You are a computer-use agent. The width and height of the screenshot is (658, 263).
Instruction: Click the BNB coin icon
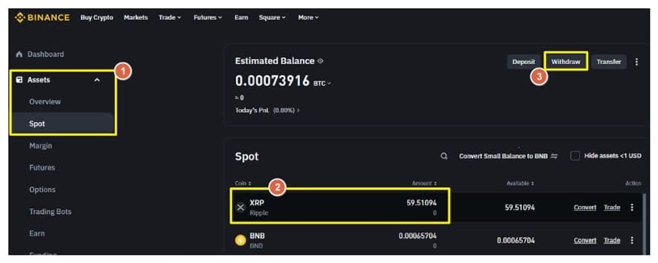coord(241,241)
